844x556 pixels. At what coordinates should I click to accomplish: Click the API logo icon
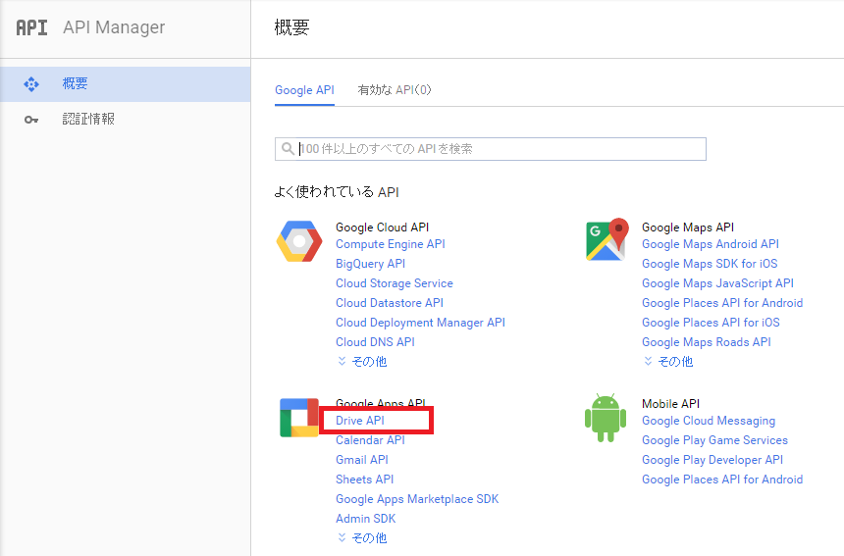[x=31, y=27]
